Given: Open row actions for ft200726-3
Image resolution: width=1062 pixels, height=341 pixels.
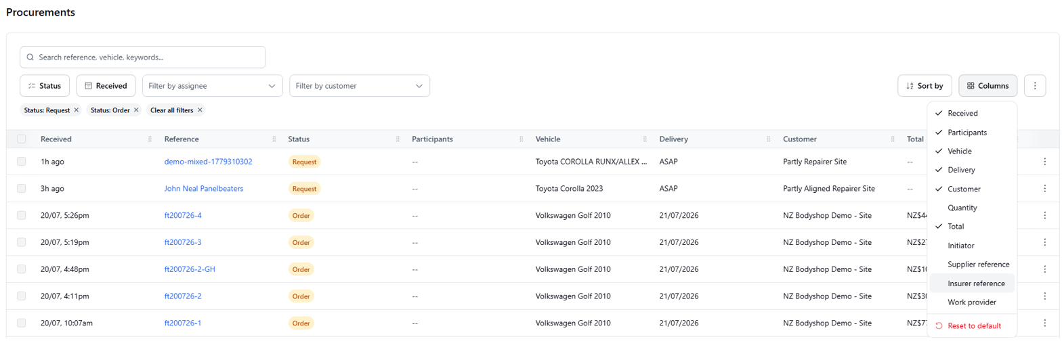Looking at the screenshot, I should (1044, 242).
